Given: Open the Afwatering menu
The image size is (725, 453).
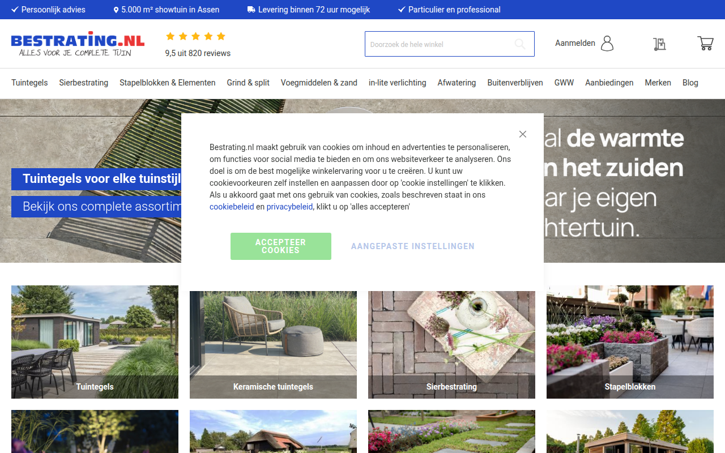Looking at the screenshot, I should pos(457,83).
